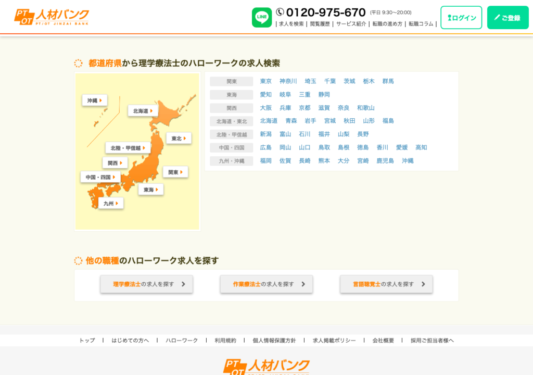The image size is (533, 375).
Task: Click 作業療法士の求人を探す button
Action: (266, 284)
